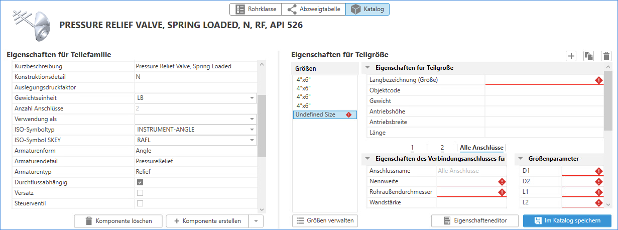Viewport: 618px width, 230px height.
Task: Click the Länge input field
Action: (x=544, y=133)
